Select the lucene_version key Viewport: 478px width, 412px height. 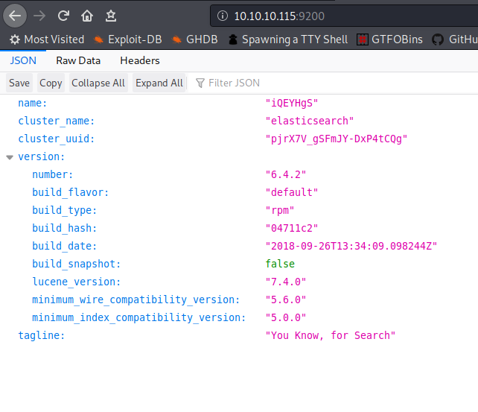77,282
